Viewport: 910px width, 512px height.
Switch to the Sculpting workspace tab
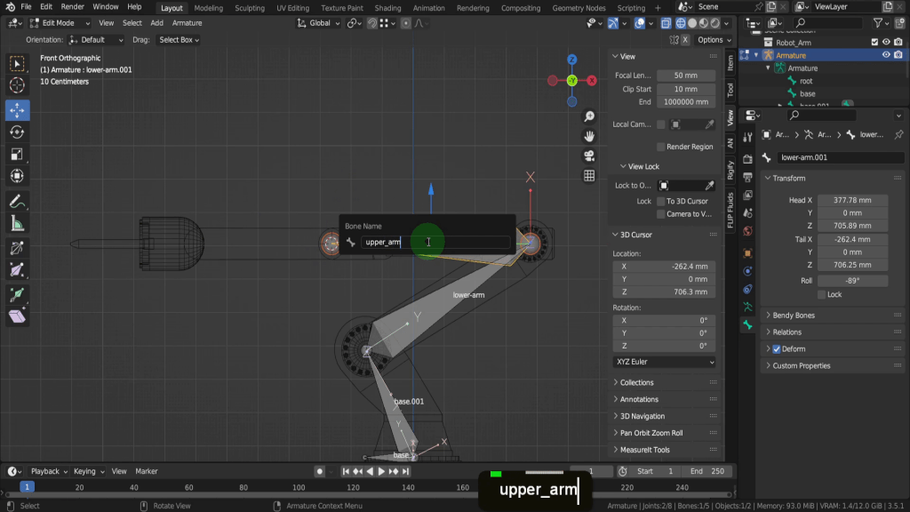(x=249, y=8)
